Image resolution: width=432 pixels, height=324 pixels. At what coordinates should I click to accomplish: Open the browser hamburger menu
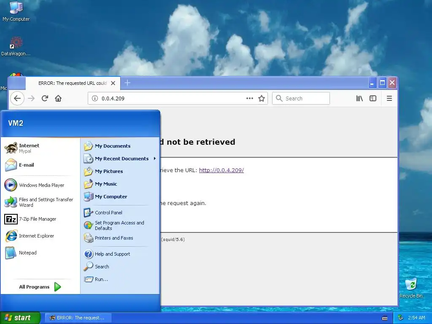coord(389,98)
